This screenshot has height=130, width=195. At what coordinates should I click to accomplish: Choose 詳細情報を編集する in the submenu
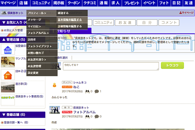tap(72, 26)
